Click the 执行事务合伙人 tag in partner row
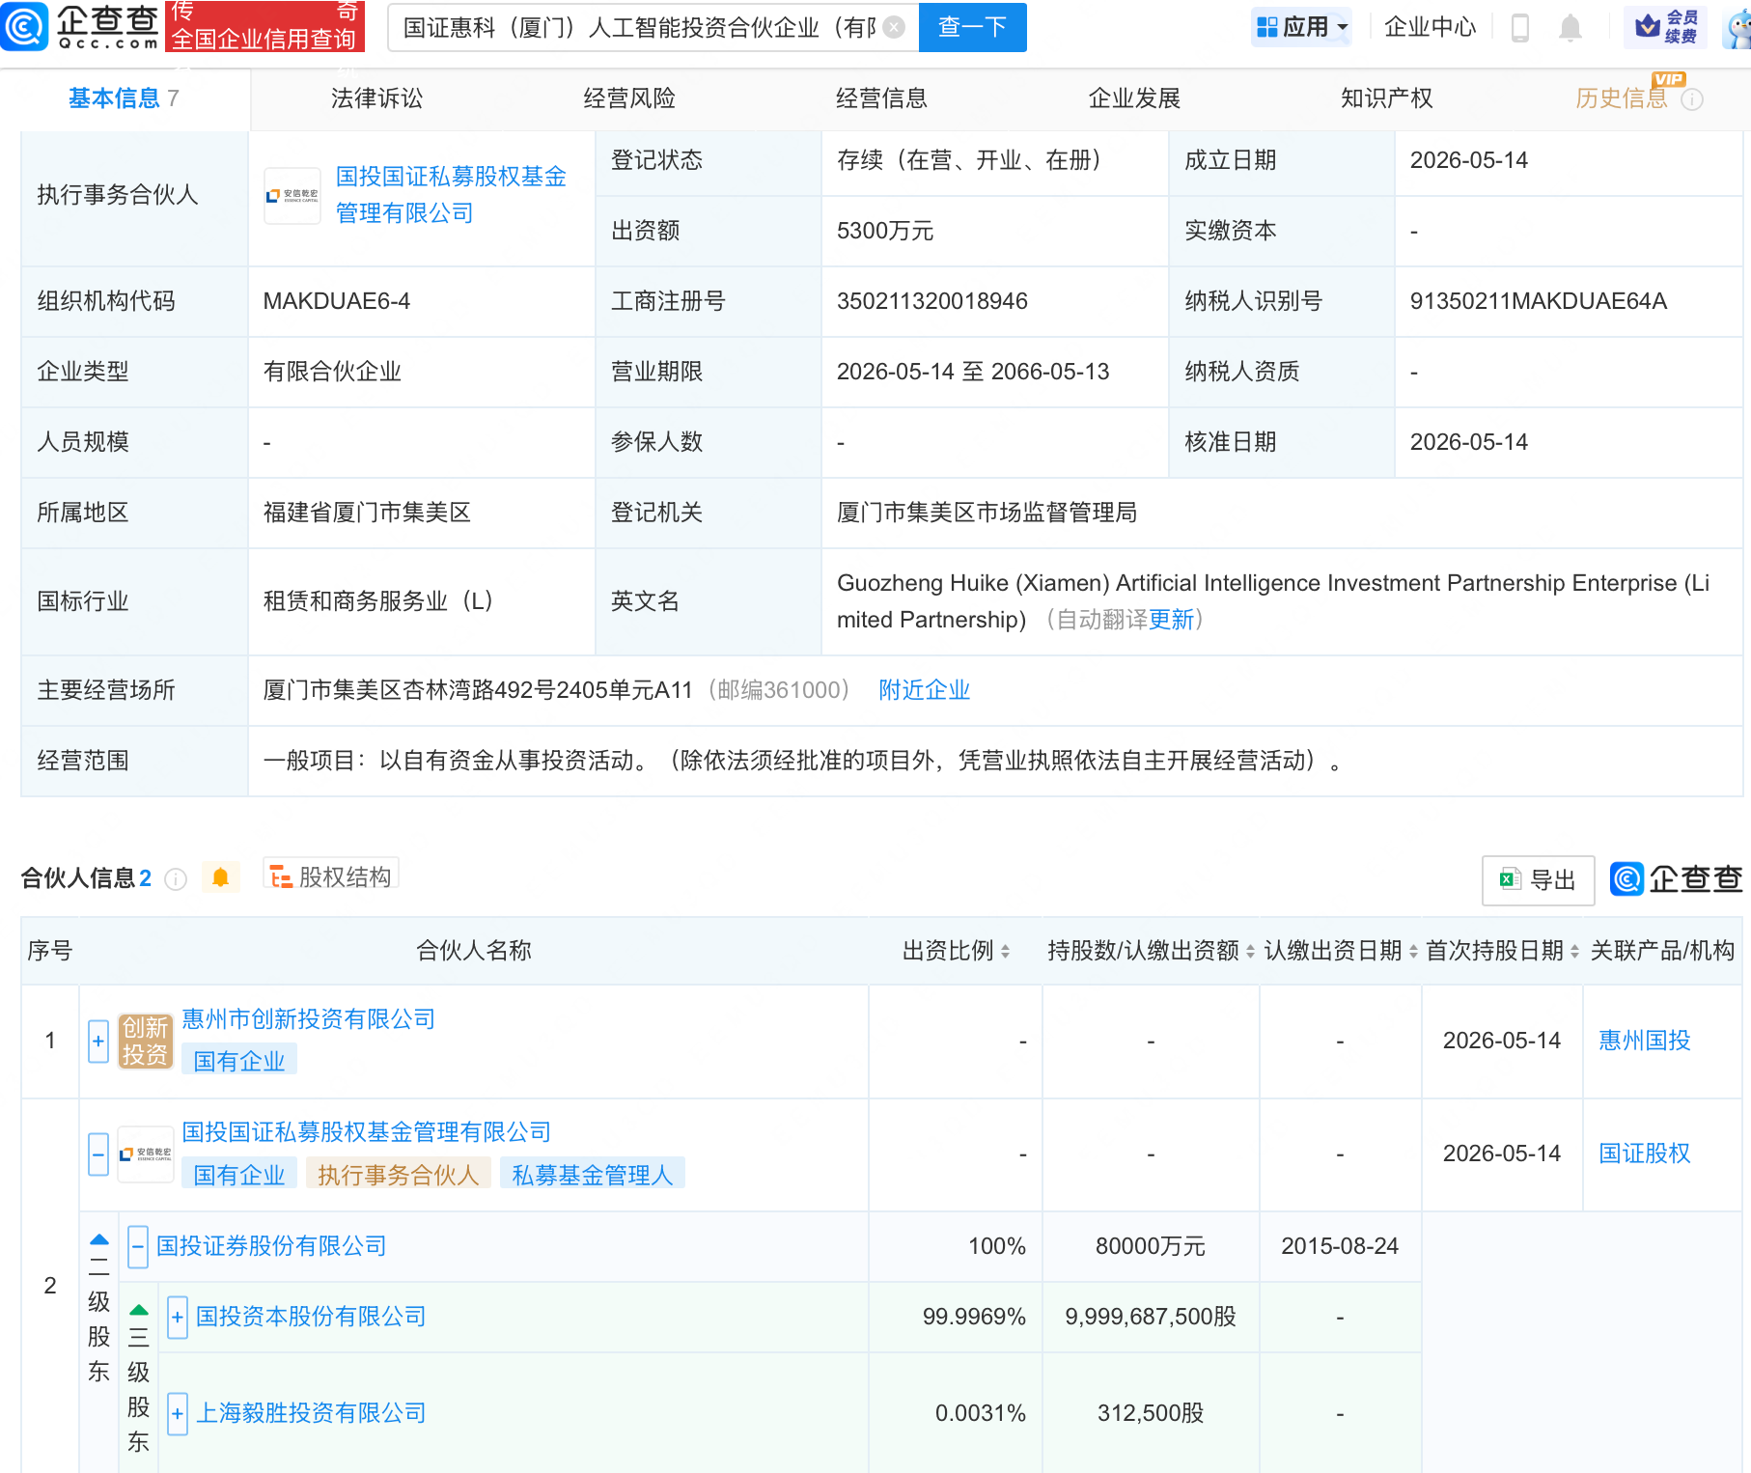Viewport: 1751px width, 1473px height. coord(398,1175)
